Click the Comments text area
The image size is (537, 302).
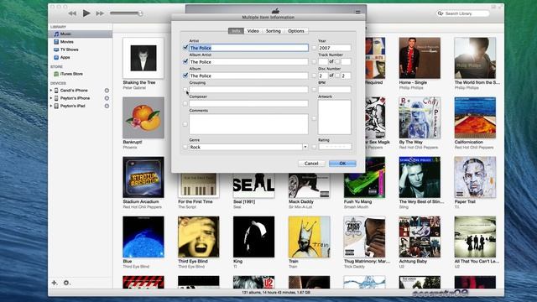coord(248,124)
